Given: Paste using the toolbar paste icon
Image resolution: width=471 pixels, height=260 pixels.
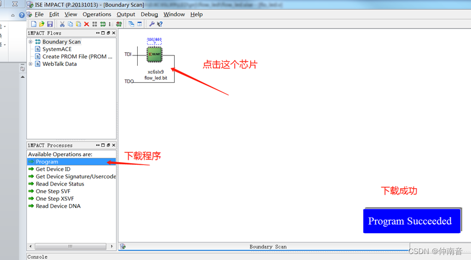Looking at the screenshot, I should pos(78,24).
